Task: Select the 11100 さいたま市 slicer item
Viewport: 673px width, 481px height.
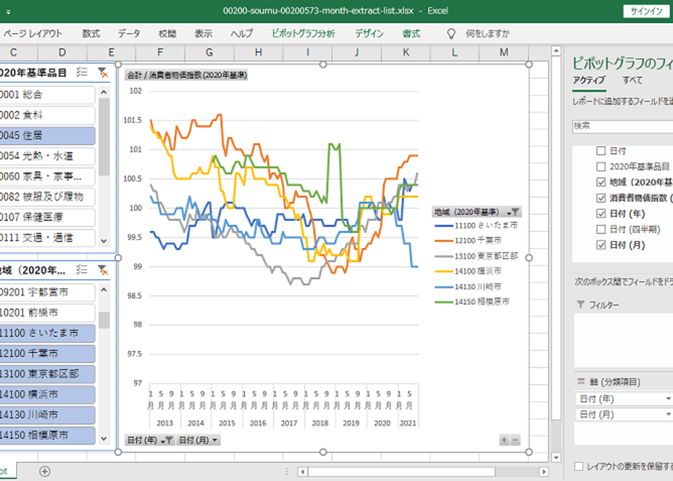Action: pos(47,333)
